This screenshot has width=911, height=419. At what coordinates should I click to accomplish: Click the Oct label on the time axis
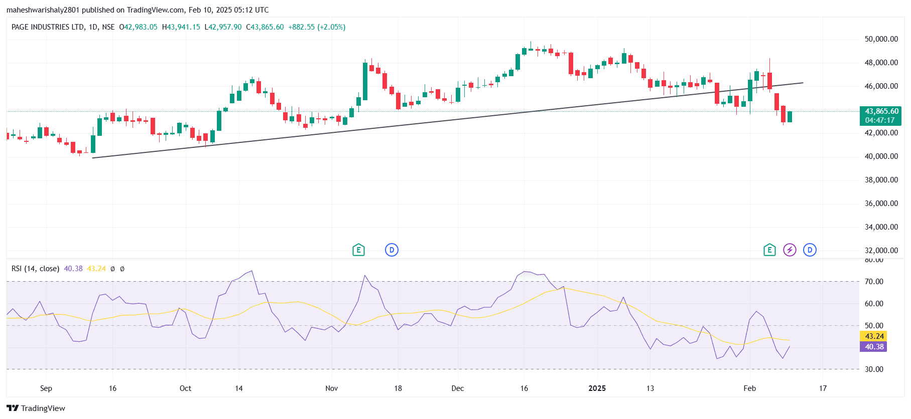185,388
